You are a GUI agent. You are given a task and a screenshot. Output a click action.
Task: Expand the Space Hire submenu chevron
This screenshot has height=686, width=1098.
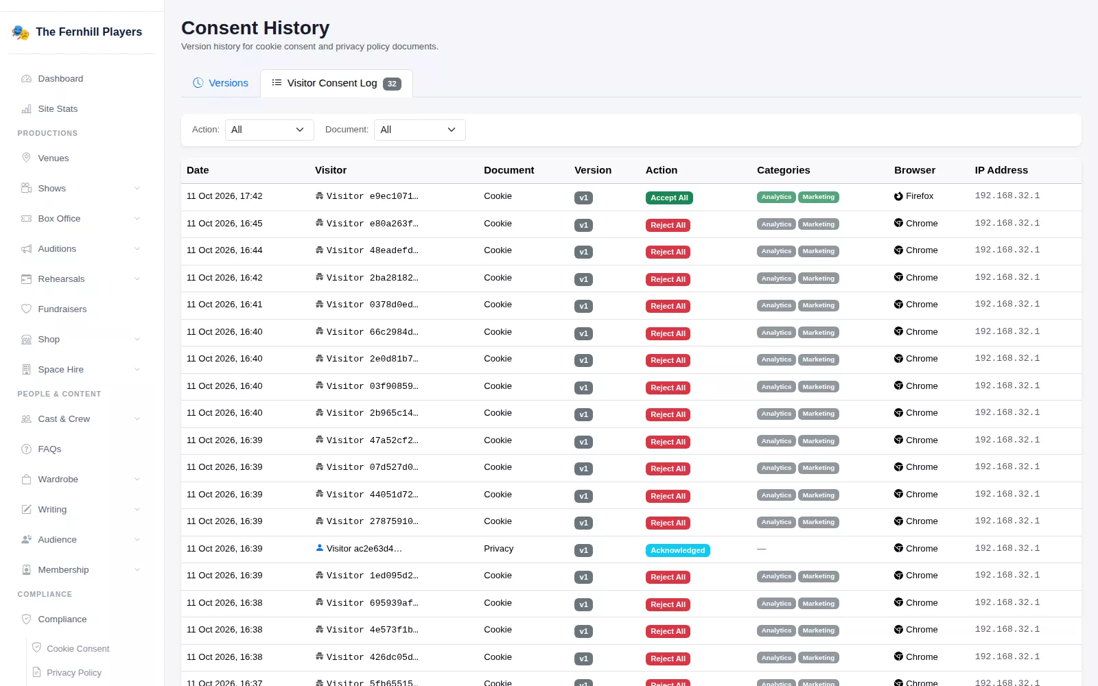tap(137, 369)
